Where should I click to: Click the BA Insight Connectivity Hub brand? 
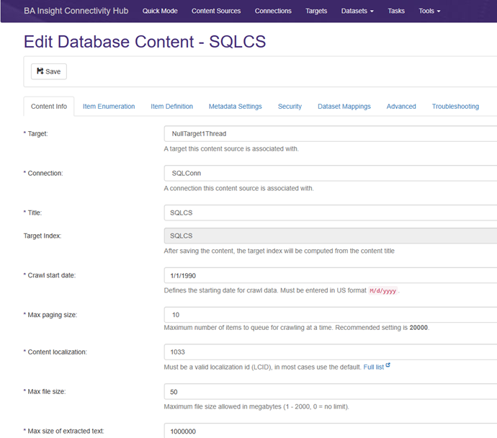point(75,11)
